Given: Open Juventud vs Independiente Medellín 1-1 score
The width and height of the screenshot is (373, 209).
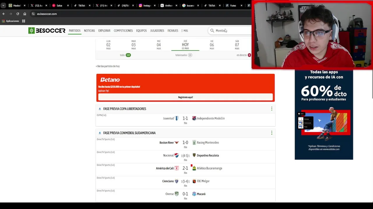Looking at the screenshot, I should coord(185,118).
